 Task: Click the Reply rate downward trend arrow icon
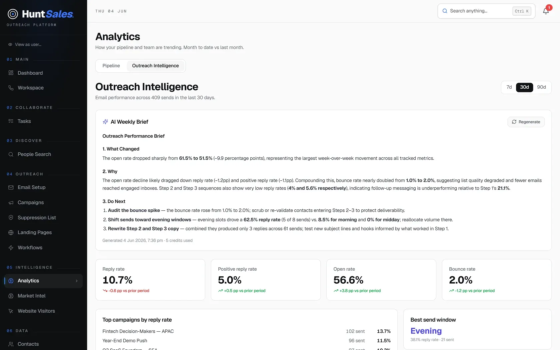click(105, 291)
